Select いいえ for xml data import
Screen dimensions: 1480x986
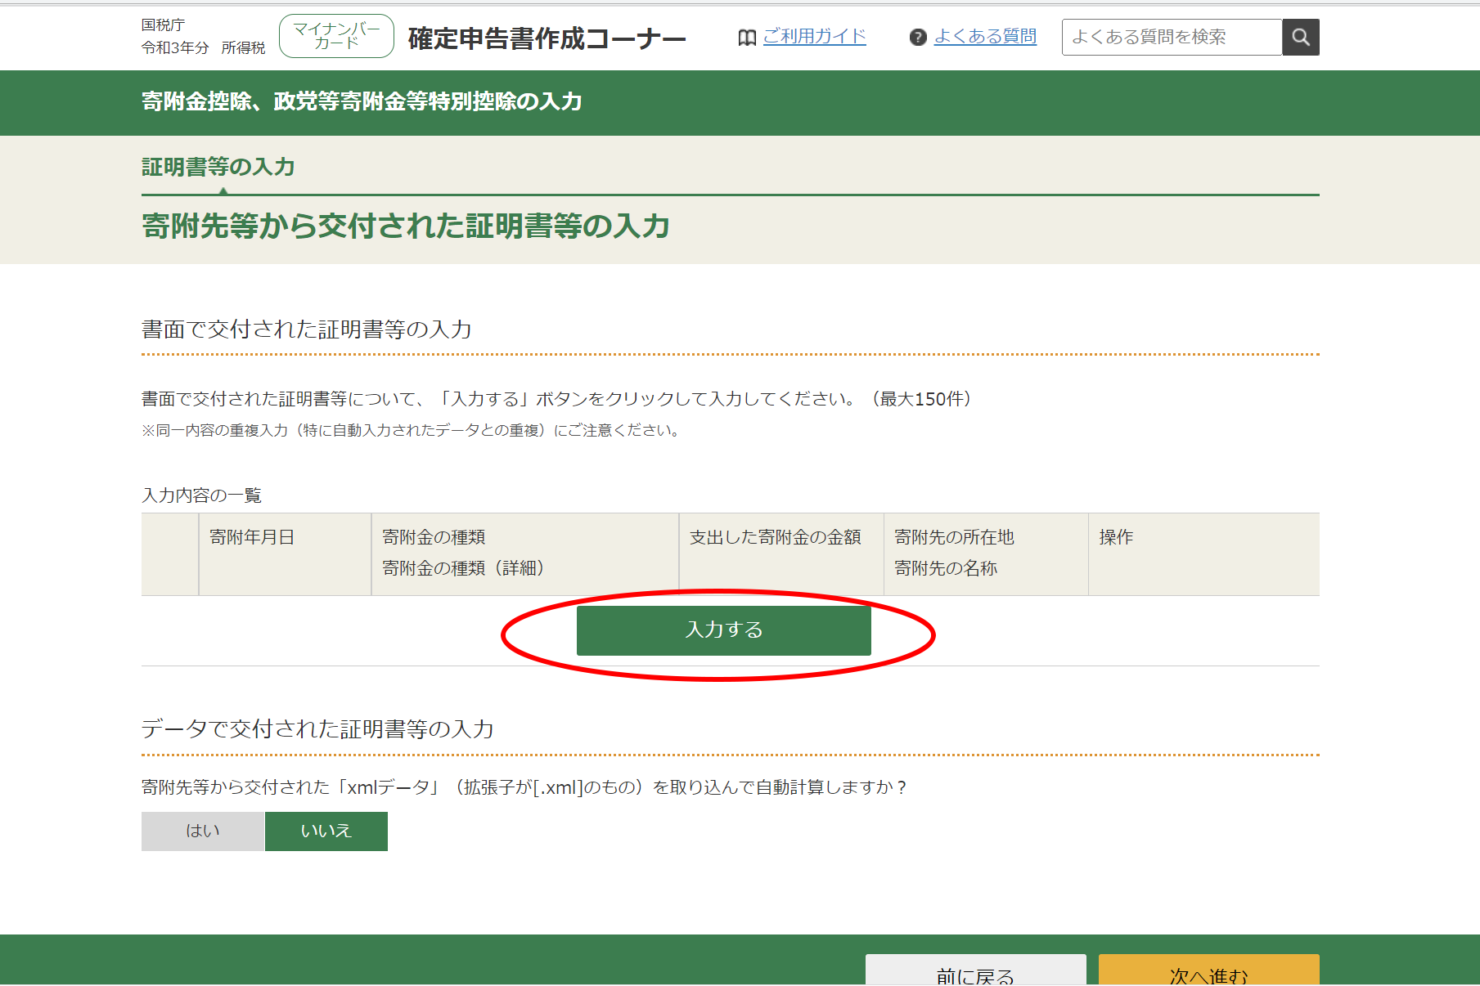[x=326, y=831]
